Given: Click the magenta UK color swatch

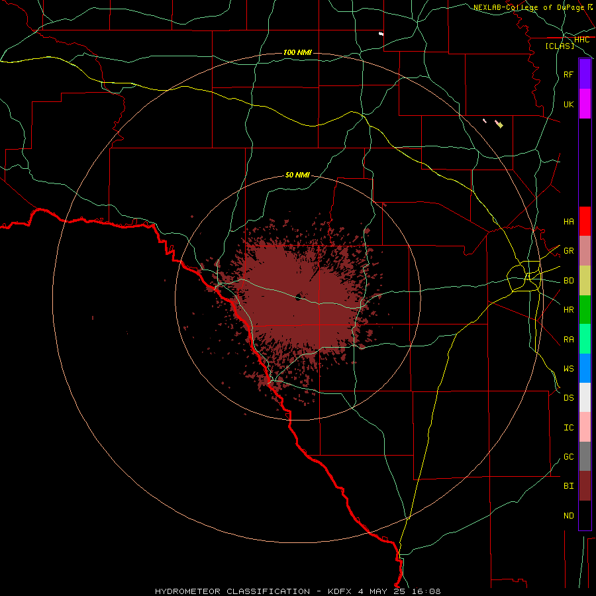Looking at the screenshot, I should (x=585, y=104).
